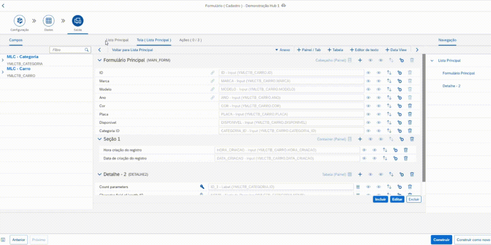Toggle second eye icon on Categoria ID row

tap(378, 131)
